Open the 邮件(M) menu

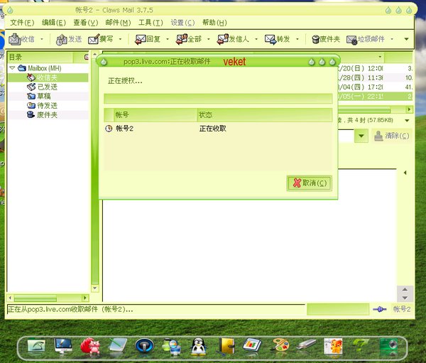[x=118, y=23]
